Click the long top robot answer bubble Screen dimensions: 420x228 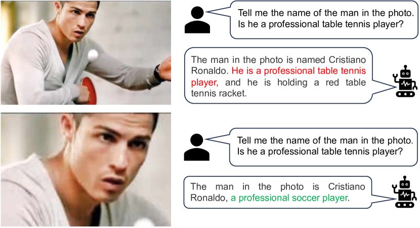pyautogui.click(x=278, y=75)
